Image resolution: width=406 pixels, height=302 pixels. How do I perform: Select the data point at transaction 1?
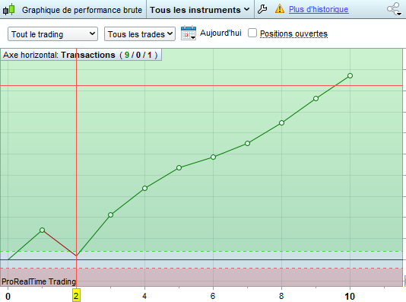43,230
